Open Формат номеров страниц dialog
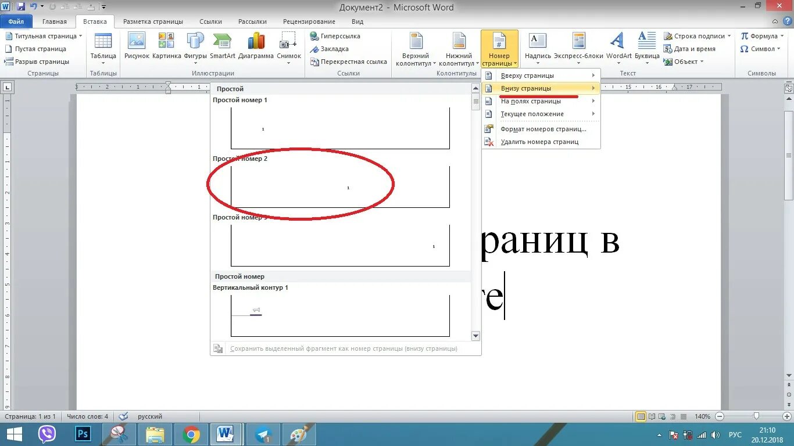 coord(541,129)
